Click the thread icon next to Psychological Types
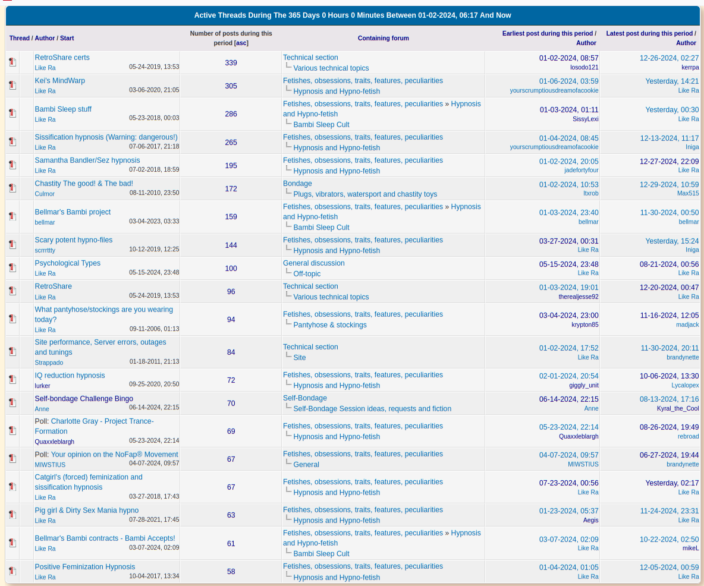This screenshot has height=586, width=704. 12,268
